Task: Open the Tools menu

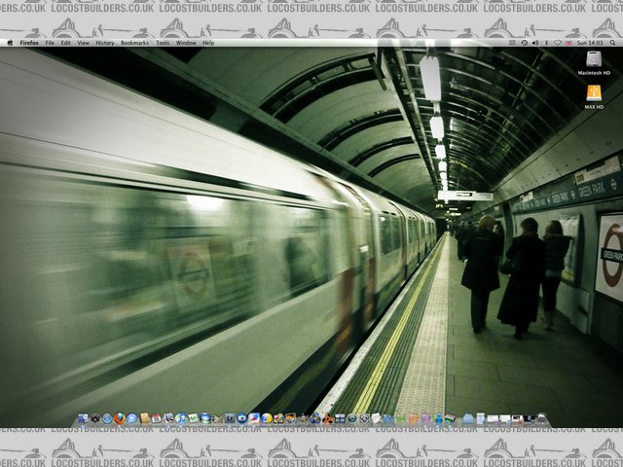Action: click(163, 43)
